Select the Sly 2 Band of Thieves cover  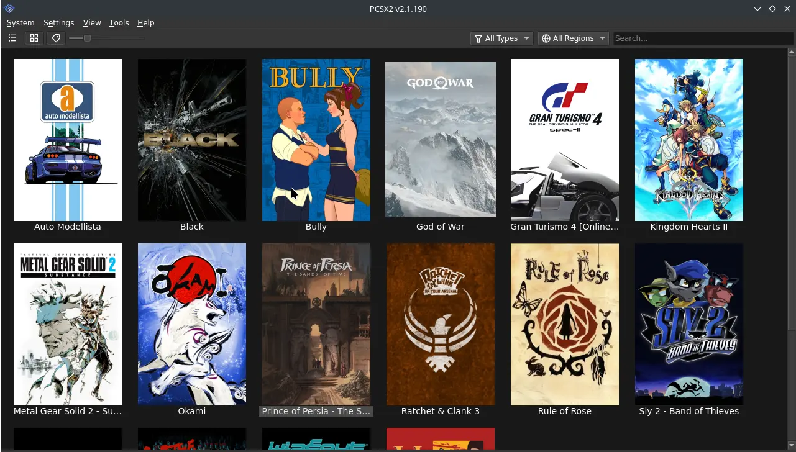pos(689,324)
